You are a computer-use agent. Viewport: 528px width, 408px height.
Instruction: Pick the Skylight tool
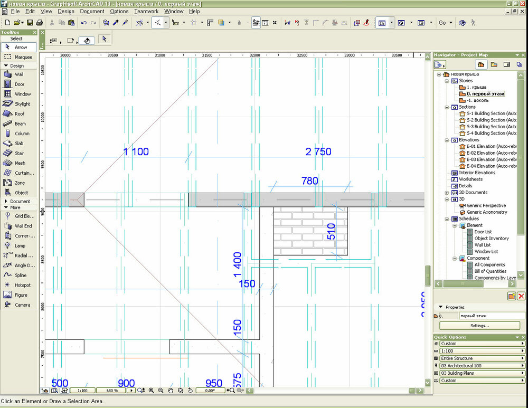[x=22, y=104]
